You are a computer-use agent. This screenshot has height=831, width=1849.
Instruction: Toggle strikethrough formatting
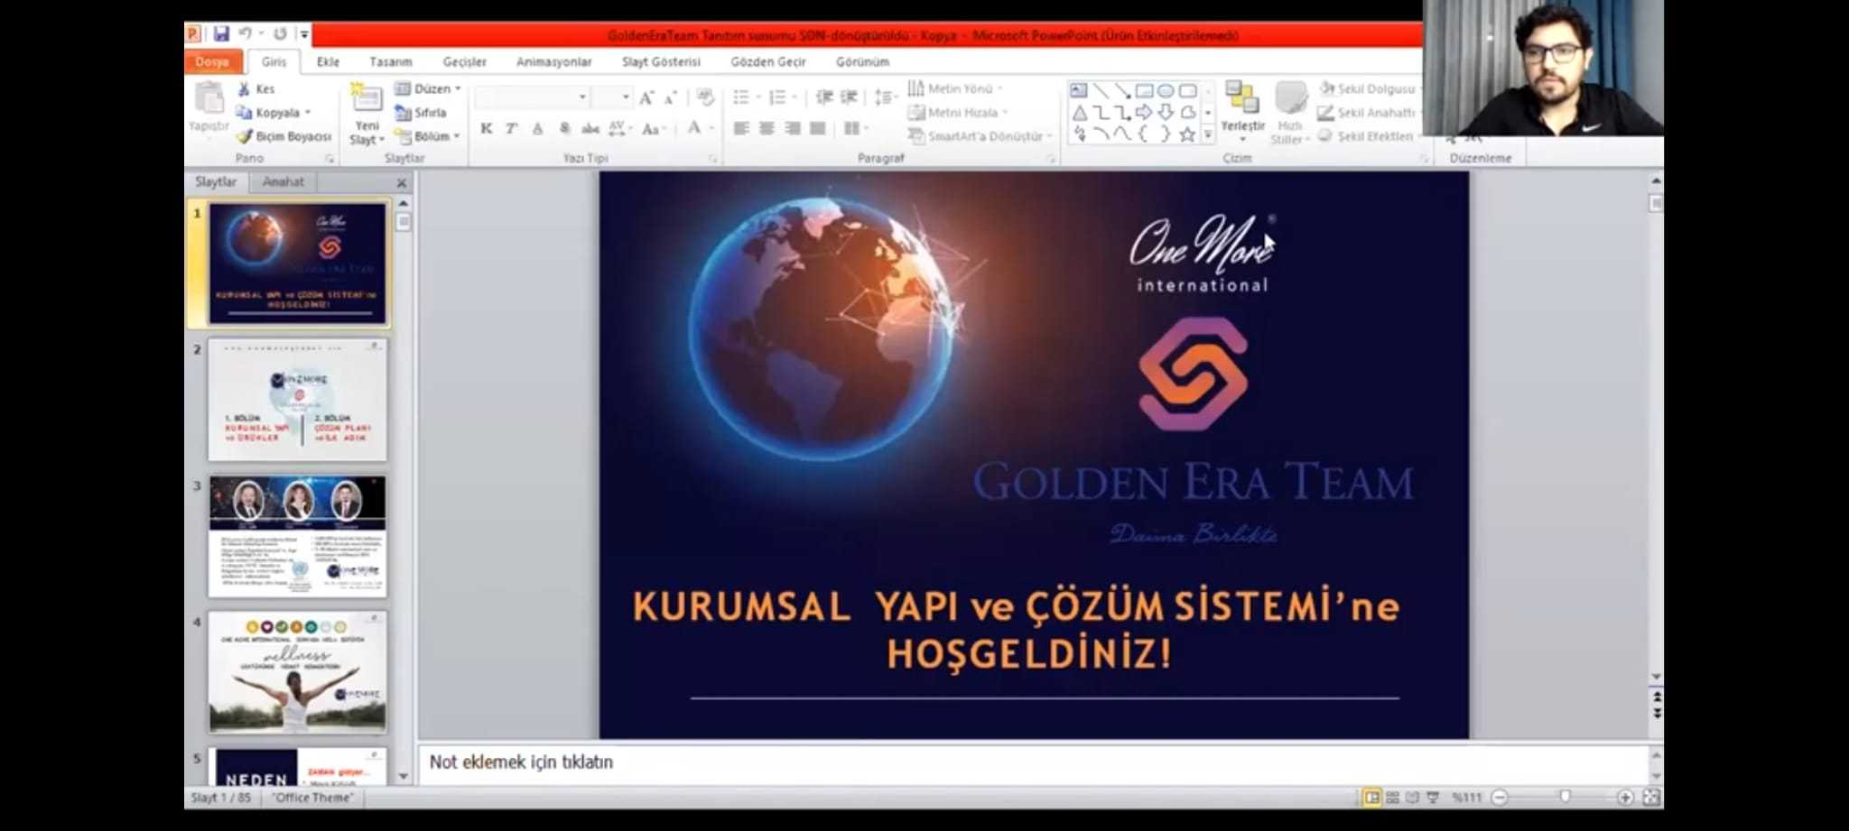(x=590, y=128)
